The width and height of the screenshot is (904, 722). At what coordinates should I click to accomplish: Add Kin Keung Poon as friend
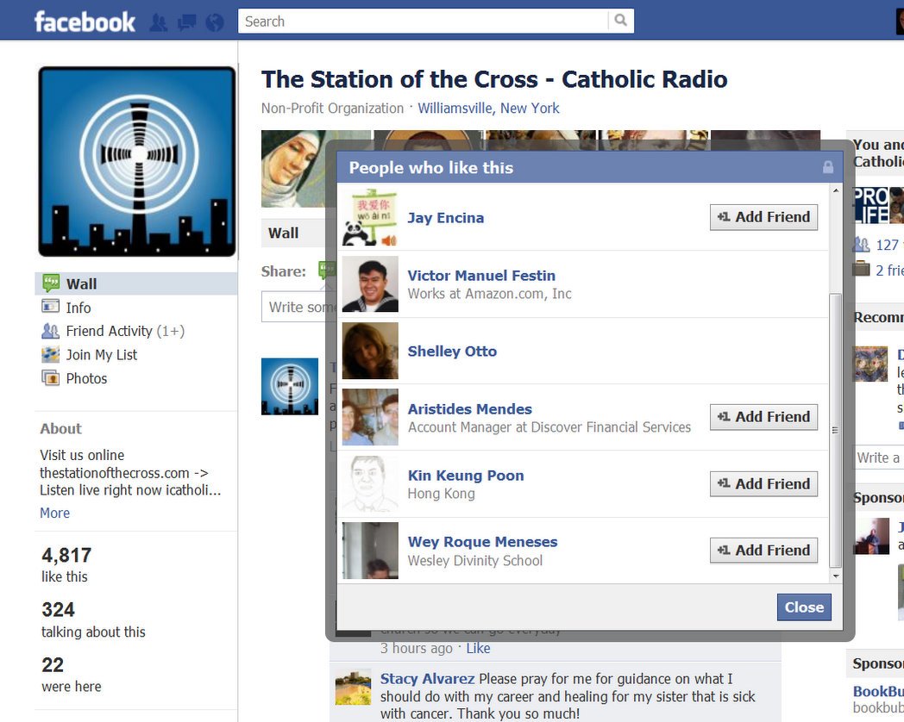763,483
